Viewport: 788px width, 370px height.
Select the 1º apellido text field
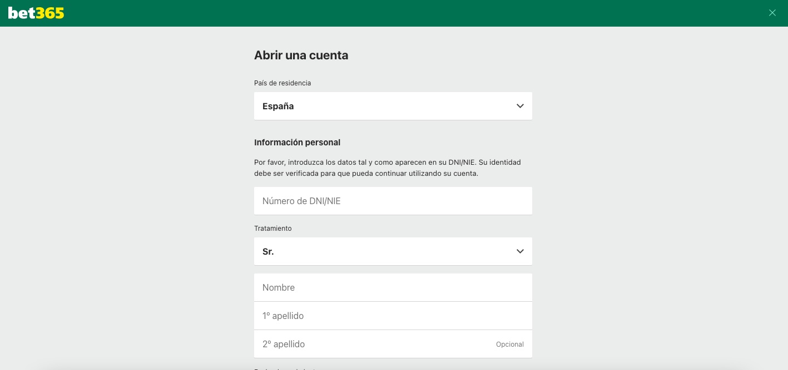pyautogui.click(x=393, y=316)
